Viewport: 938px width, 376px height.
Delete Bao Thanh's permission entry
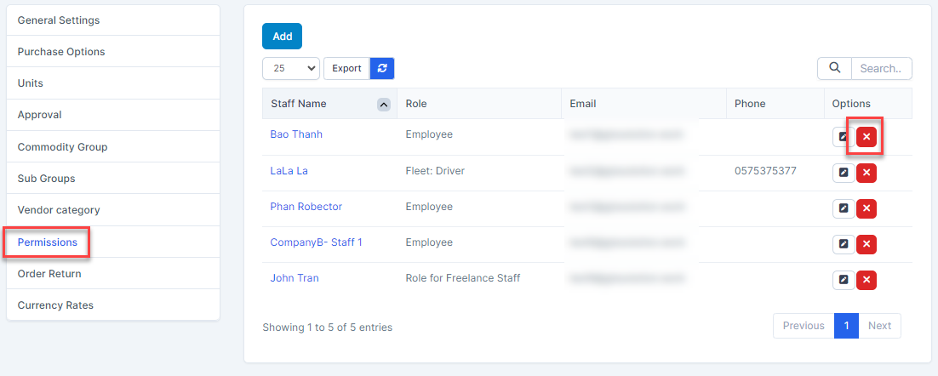[x=867, y=137]
